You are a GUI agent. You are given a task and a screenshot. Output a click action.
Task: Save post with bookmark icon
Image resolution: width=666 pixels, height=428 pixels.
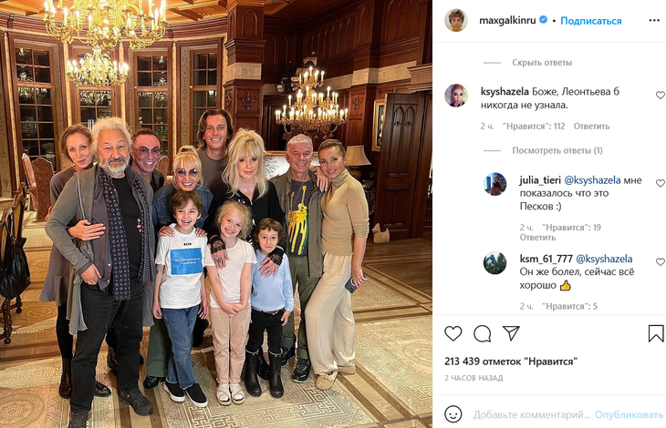click(x=656, y=333)
